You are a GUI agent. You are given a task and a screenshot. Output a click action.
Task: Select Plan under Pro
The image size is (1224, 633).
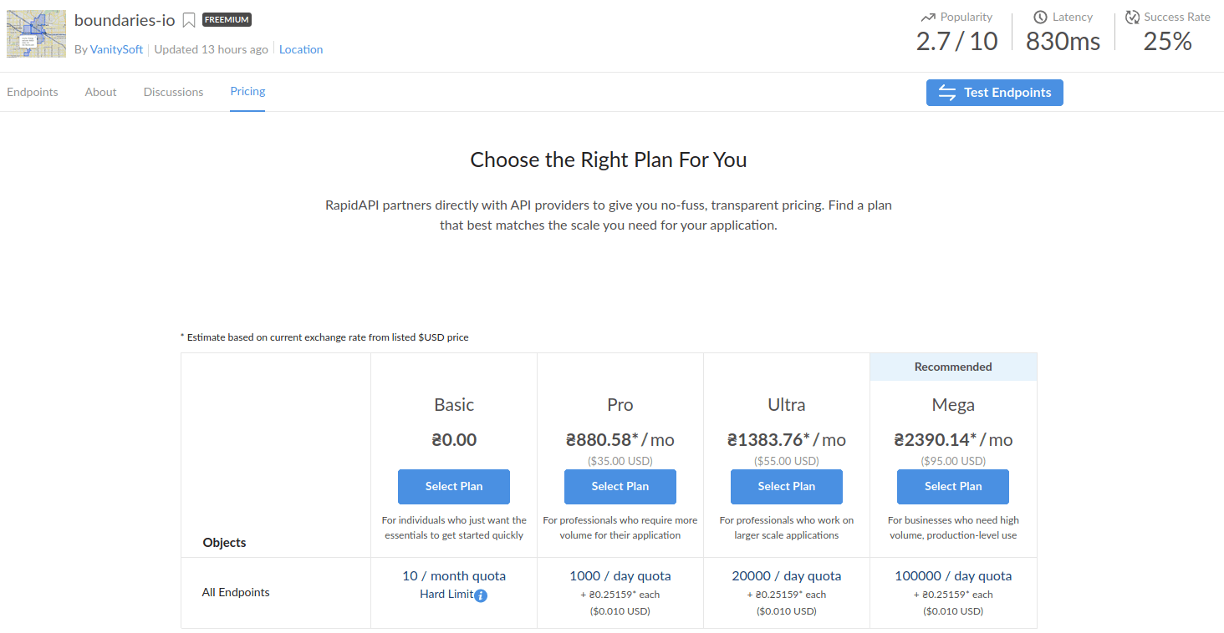tap(620, 487)
